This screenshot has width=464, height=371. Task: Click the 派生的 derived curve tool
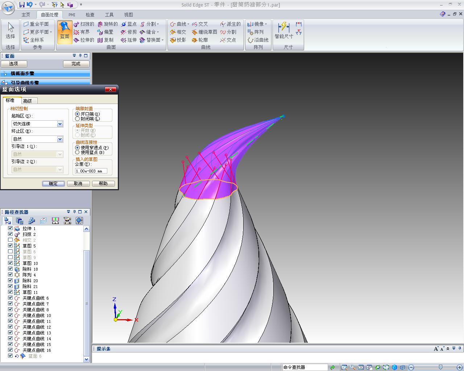[230, 24]
